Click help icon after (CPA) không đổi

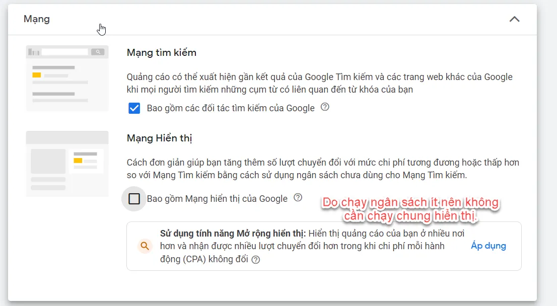(255, 260)
